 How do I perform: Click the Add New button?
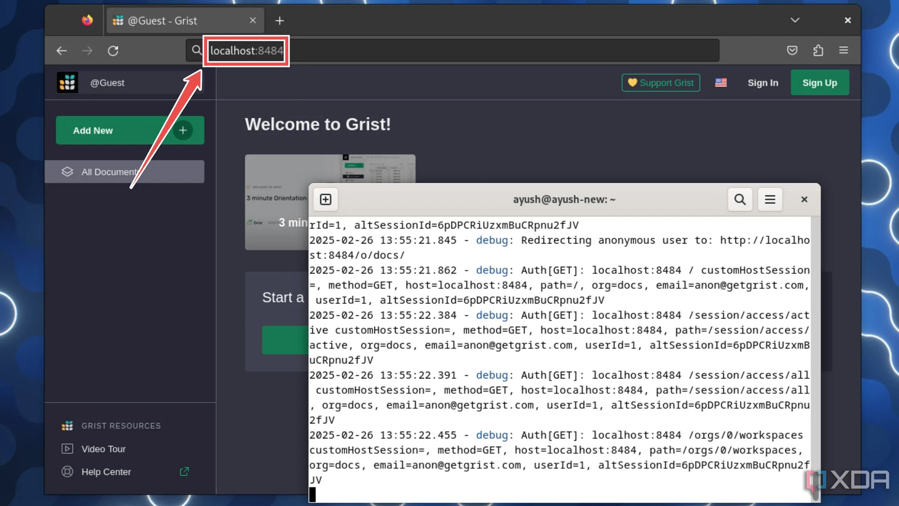pos(130,130)
